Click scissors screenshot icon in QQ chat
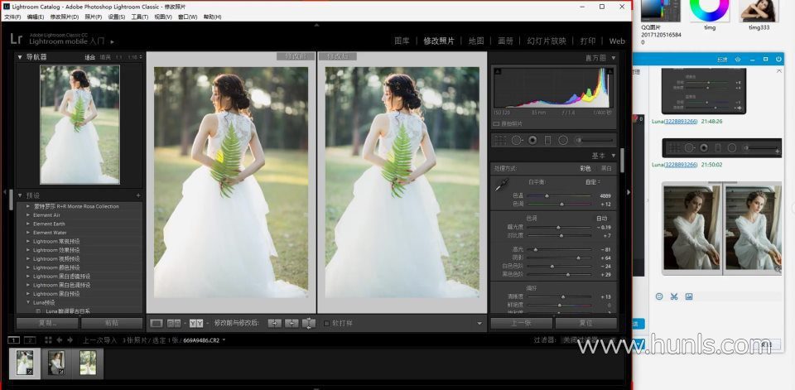This screenshot has height=390, width=795. (x=674, y=296)
